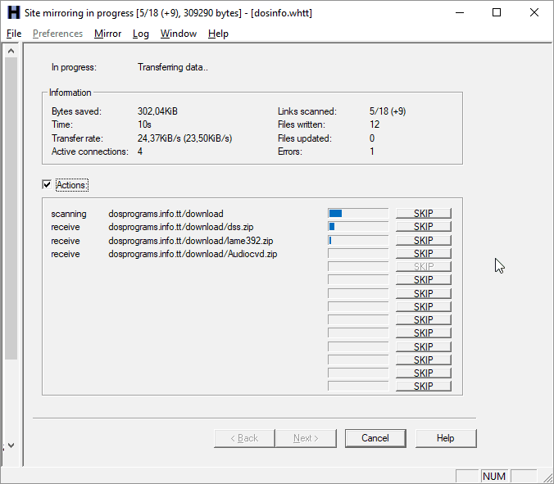Open the File menu
554x484 pixels.
pos(14,34)
